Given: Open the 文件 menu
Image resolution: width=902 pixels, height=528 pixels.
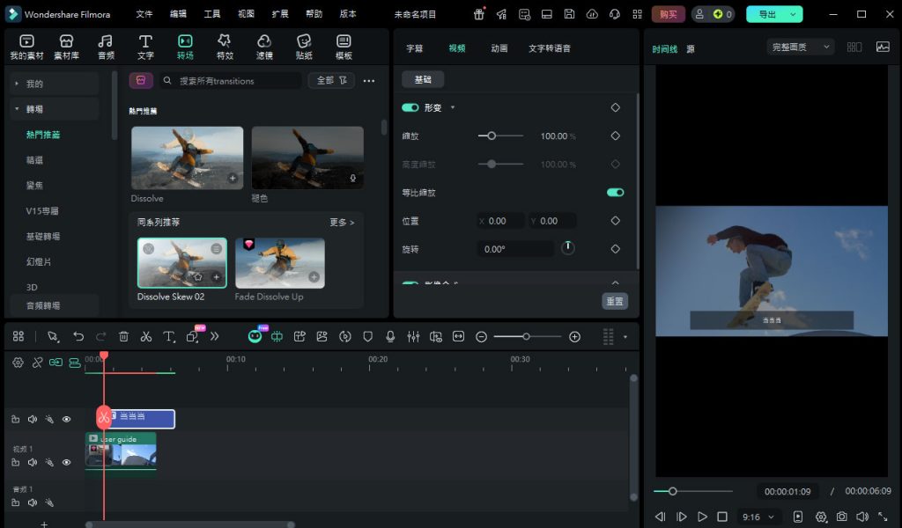Looking at the screenshot, I should coord(144,14).
